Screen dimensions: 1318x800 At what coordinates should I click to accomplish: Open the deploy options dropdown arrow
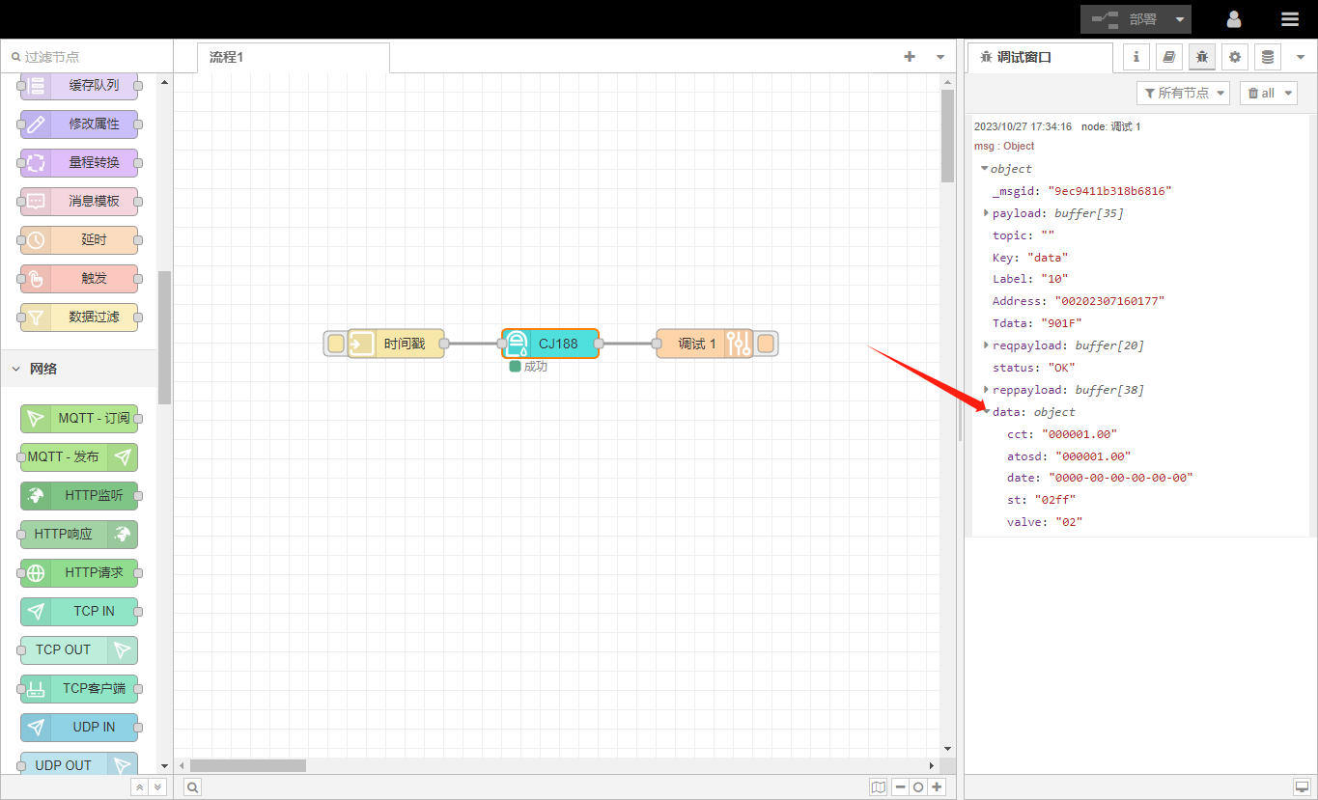coord(1179,19)
